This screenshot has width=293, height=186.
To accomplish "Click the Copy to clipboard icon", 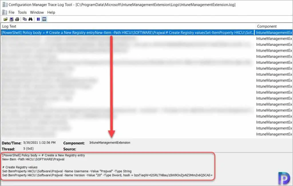I will (x=25, y=19).
